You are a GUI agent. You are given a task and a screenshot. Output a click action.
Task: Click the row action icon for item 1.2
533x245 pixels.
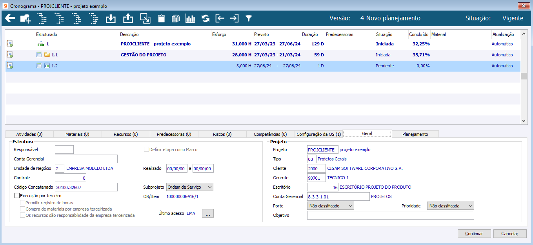(x=10, y=66)
